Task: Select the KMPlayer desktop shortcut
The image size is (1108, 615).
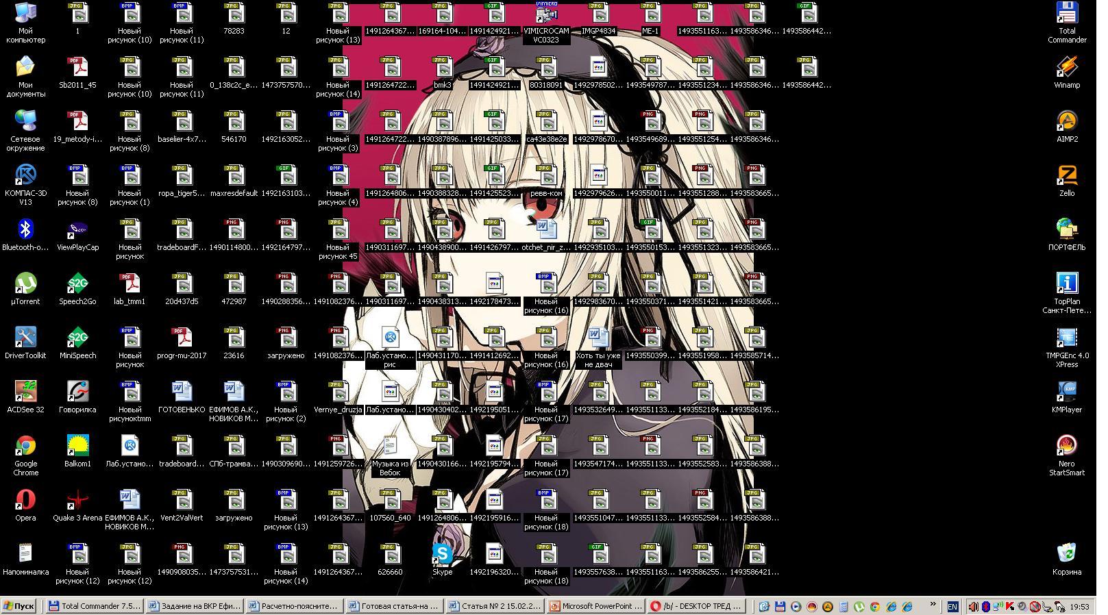Action: click(x=1067, y=397)
